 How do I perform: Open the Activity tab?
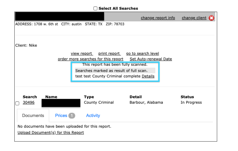click(93, 115)
